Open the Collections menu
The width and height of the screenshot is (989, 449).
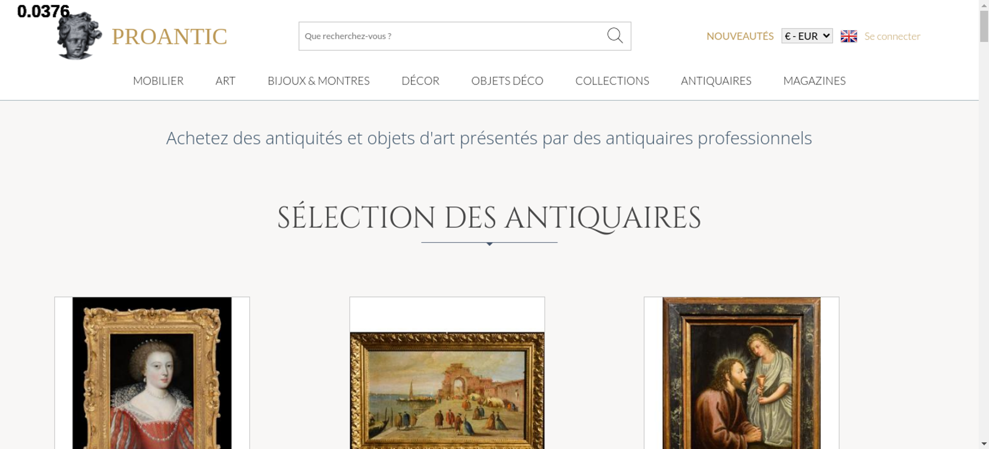pyautogui.click(x=612, y=81)
